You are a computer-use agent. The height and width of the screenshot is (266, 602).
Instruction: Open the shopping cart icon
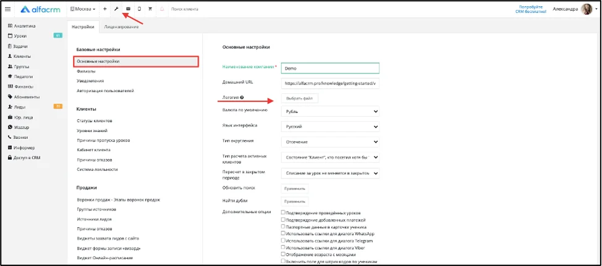tap(151, 9)
